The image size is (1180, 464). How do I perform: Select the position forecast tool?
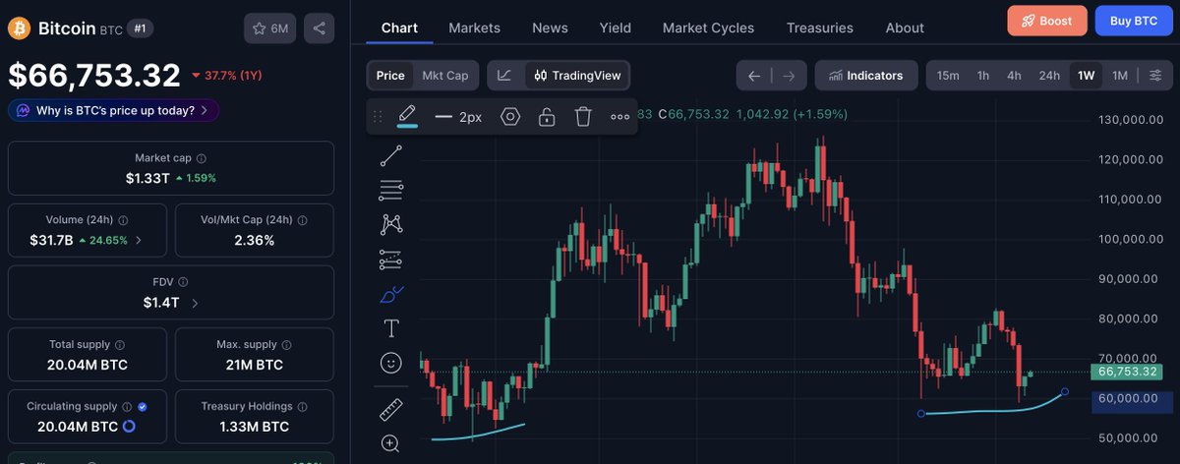390,260
